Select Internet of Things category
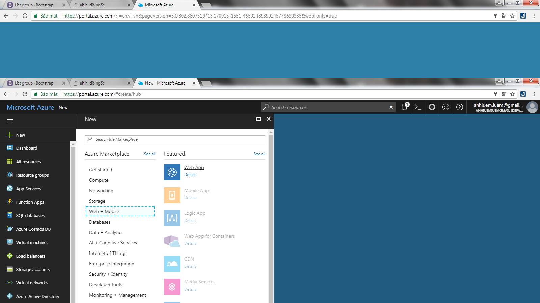Screen dimensions: 540x303 click(108, 253)
